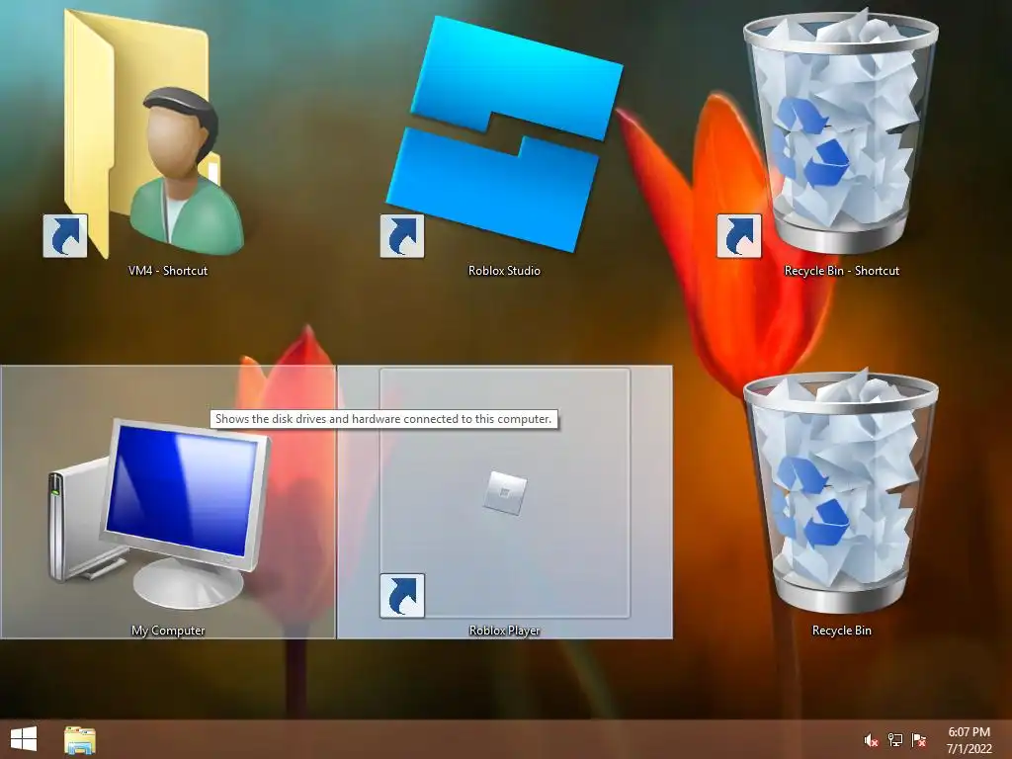Open the Recycle Bin icon without shortcut arrow
Screen dimensions: 1012x759
pyautogui.click(x=840, y=492)
